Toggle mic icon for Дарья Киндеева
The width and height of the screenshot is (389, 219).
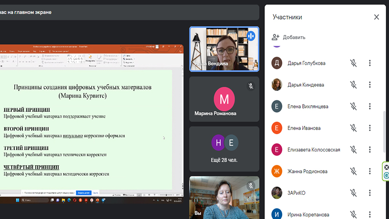pos(354,85)
